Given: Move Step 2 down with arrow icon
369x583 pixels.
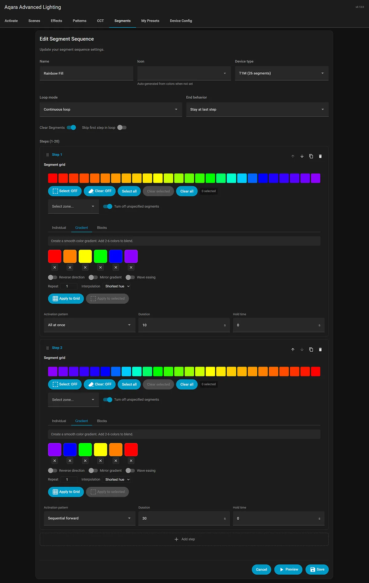Looking at the screenshot, I should pyautogui.click(x=302, y=349).
